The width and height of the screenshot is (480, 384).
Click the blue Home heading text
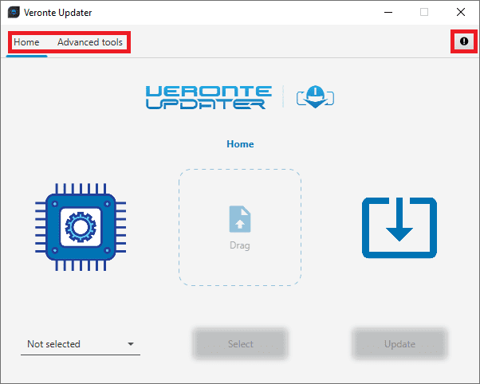pos(240,144)
